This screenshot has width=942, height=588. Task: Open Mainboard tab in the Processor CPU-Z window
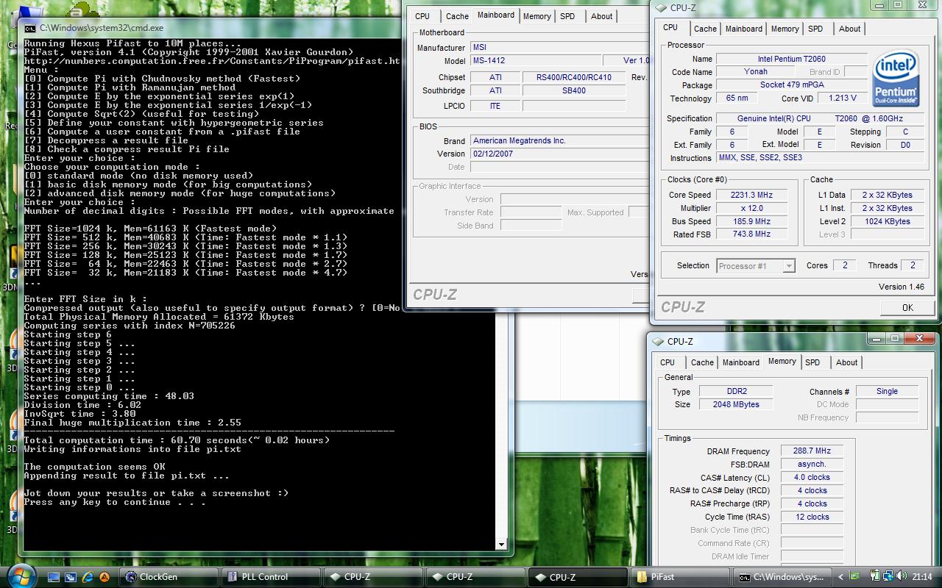[744, 29]
